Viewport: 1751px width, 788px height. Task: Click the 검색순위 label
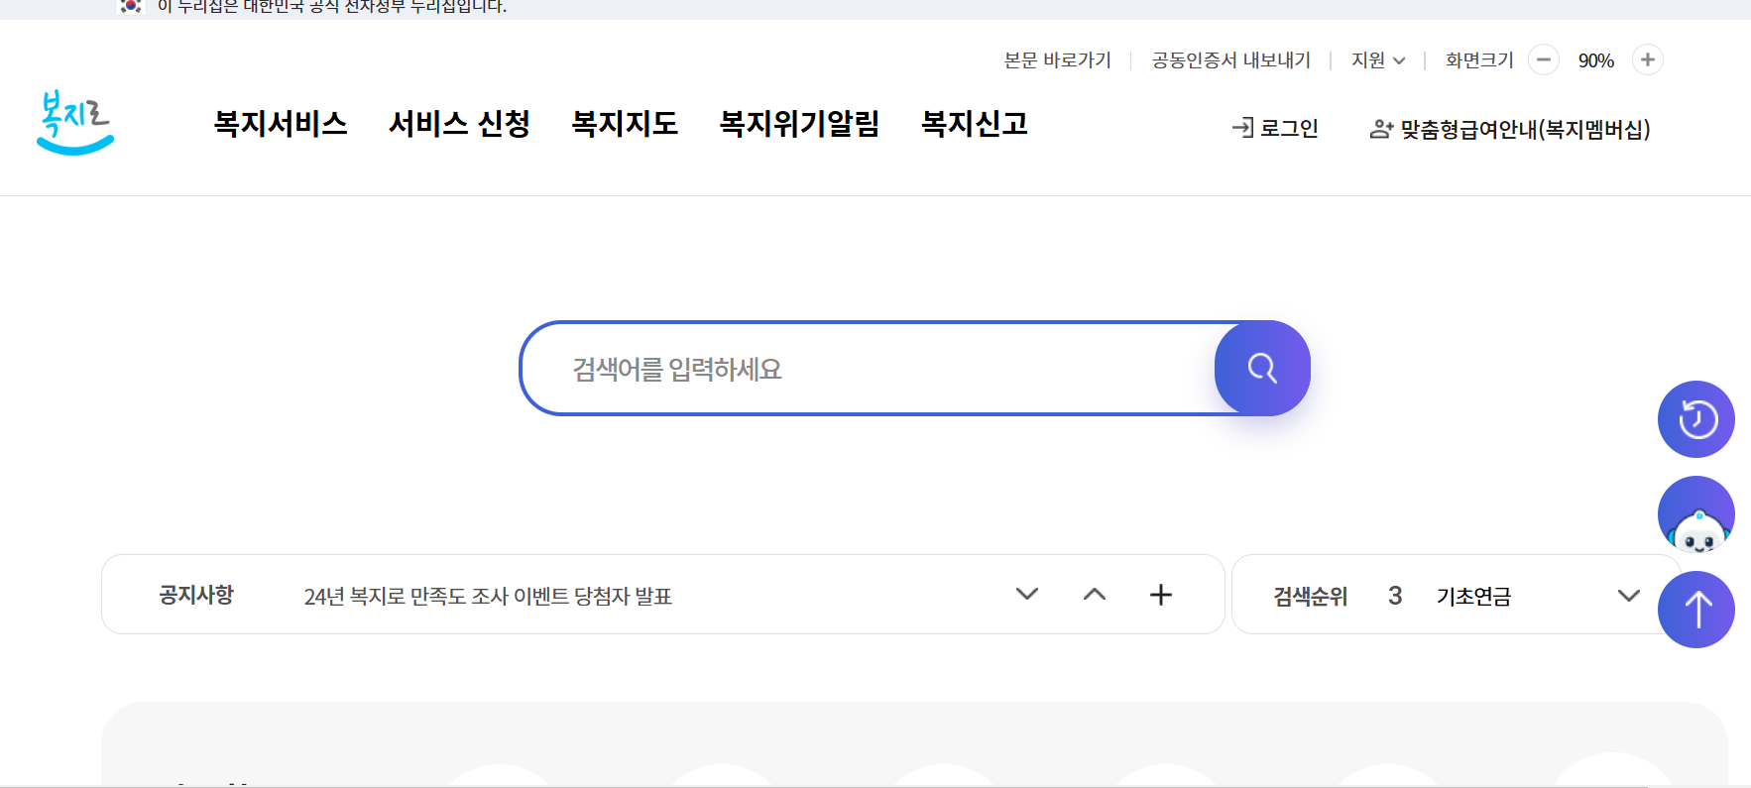tap(1311, 597)
